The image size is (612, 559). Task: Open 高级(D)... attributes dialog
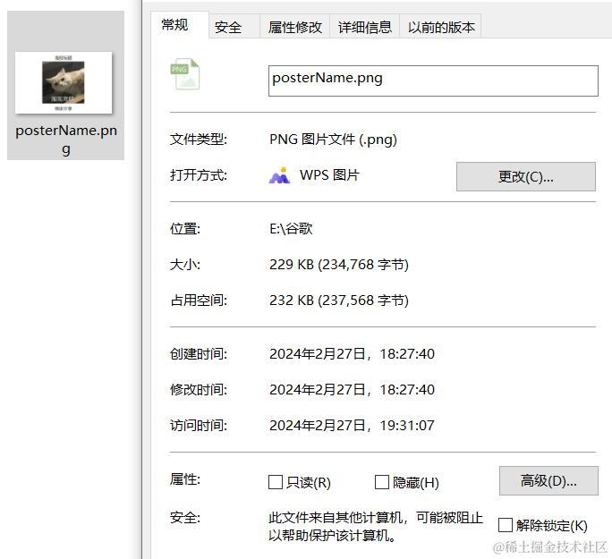[x=548, y=480]
